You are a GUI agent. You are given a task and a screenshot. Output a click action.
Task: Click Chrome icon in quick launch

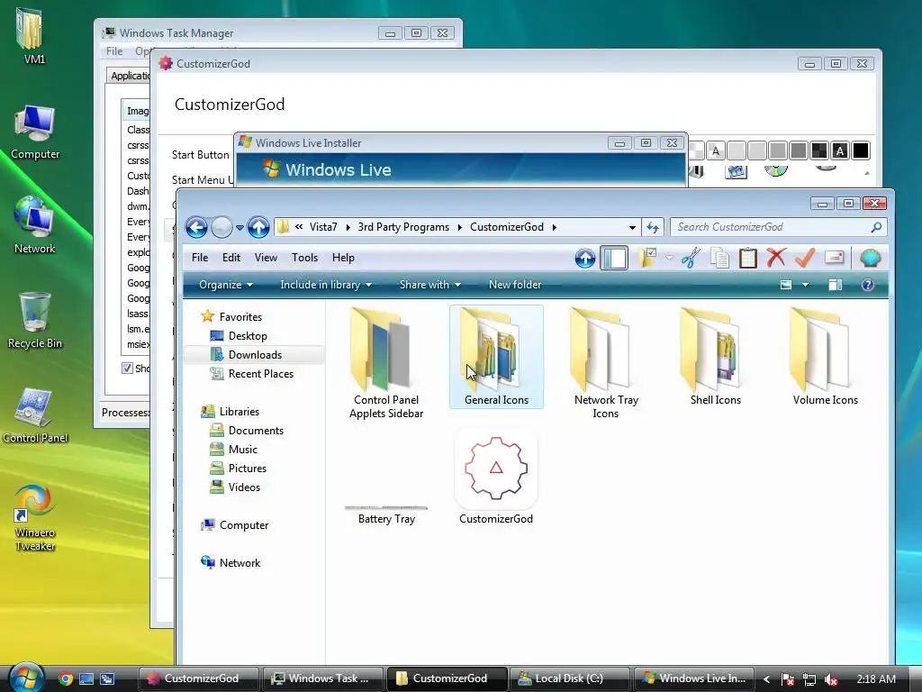point(66,679)
